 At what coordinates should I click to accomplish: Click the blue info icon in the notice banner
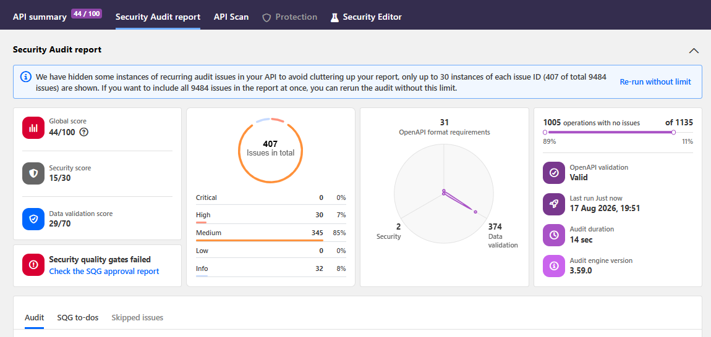coord(26,77)
